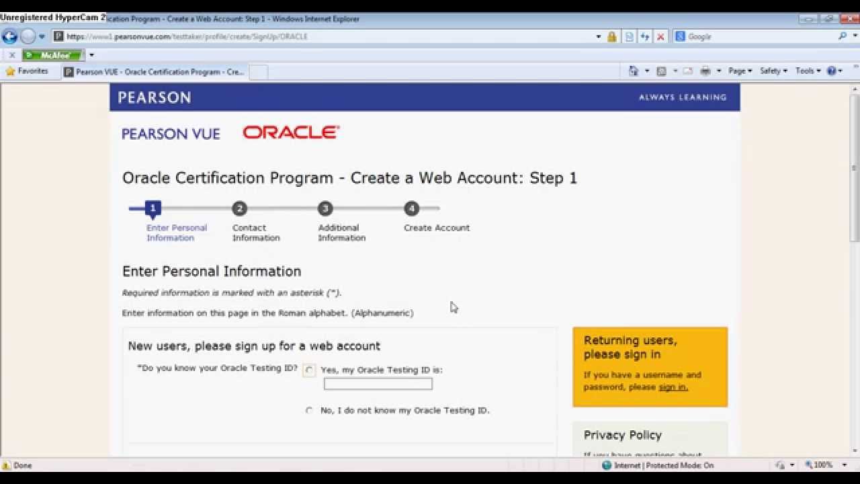Toggle Compatibility View page icon
Viewport: 860px width, 484px height.
pos(630,37)
